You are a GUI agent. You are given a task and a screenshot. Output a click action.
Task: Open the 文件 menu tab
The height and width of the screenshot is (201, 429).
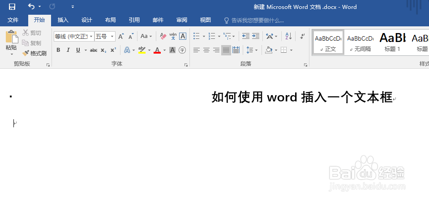pyautogui.click(x=13, y=20)
